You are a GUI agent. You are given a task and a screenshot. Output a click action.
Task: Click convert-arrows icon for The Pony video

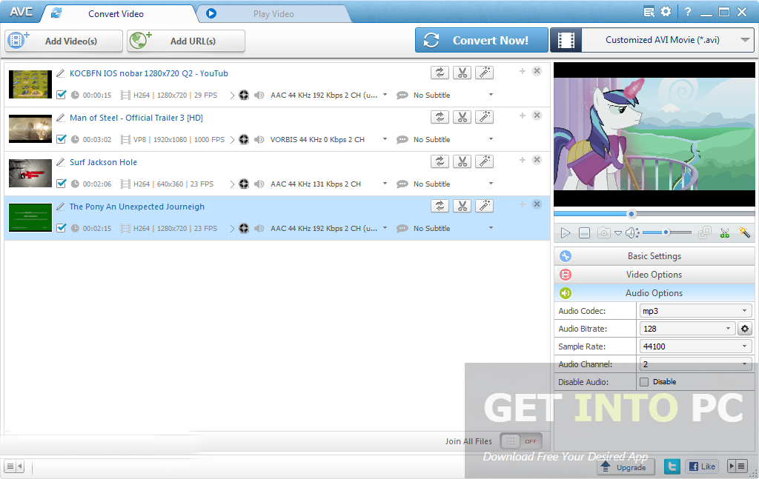(x=440, y=207)
